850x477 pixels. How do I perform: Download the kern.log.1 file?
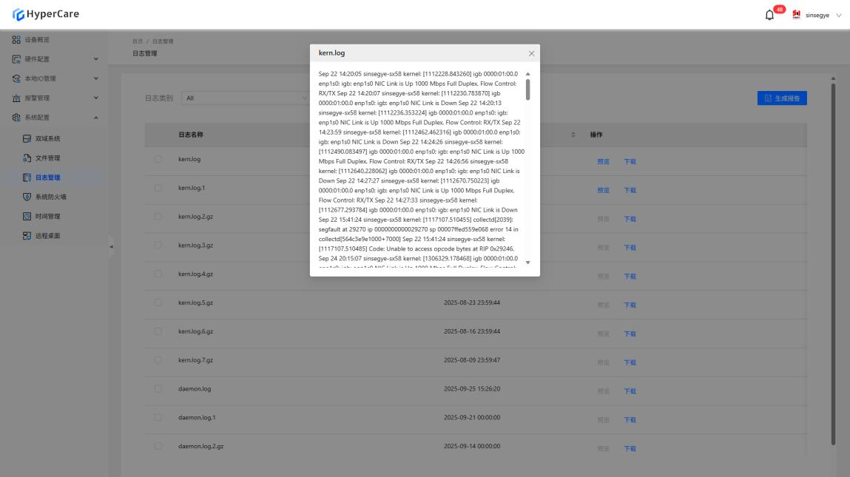(630, 190)
